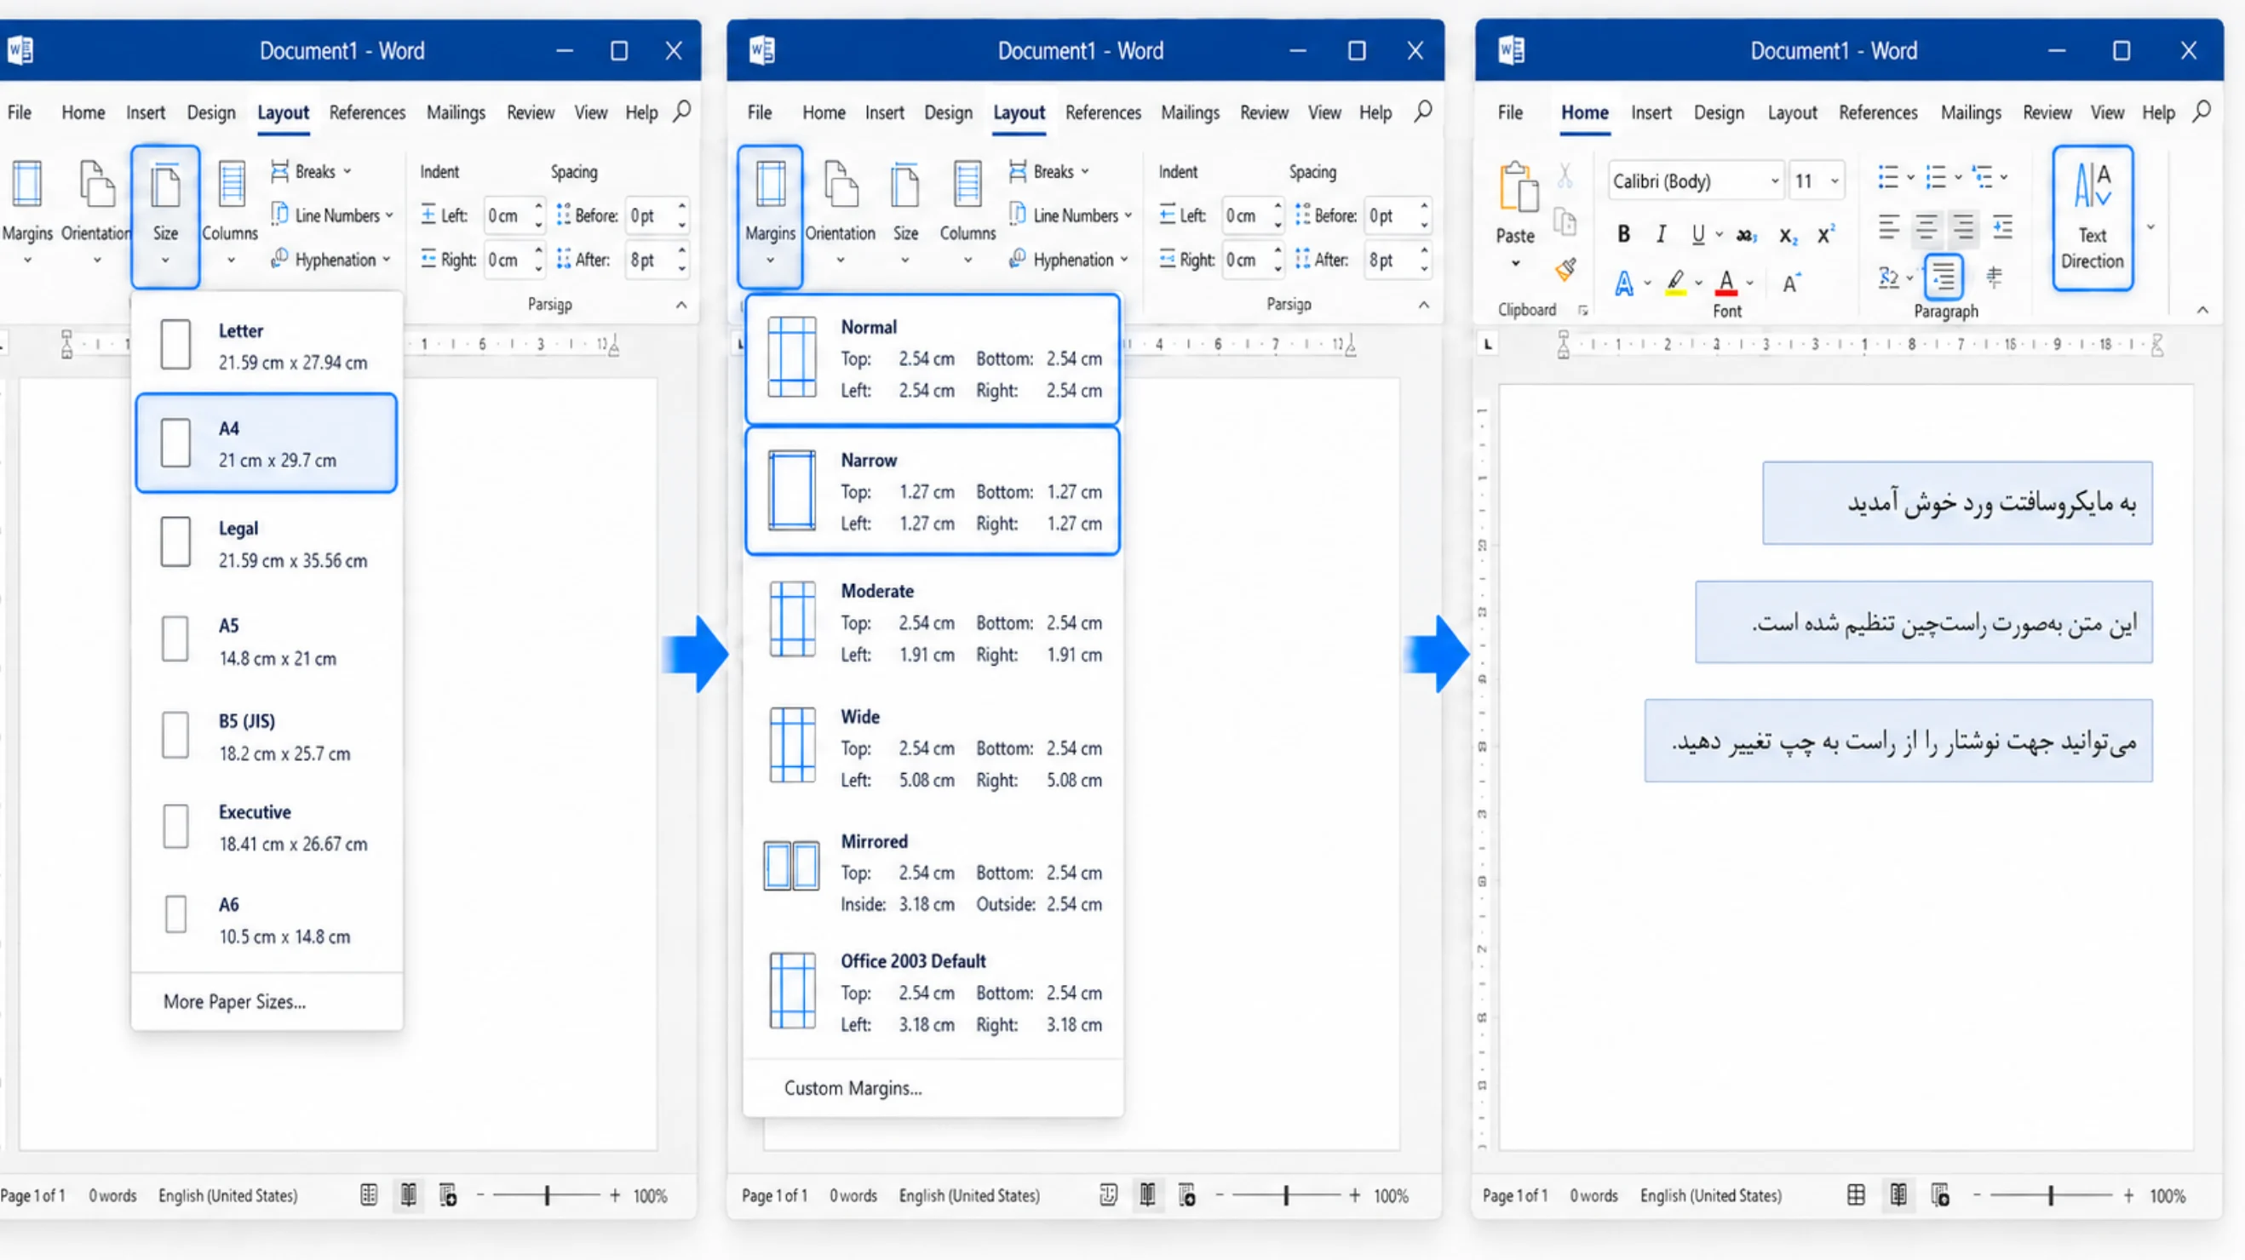Switch to References tab in the Size-menu window

[367, 112]
